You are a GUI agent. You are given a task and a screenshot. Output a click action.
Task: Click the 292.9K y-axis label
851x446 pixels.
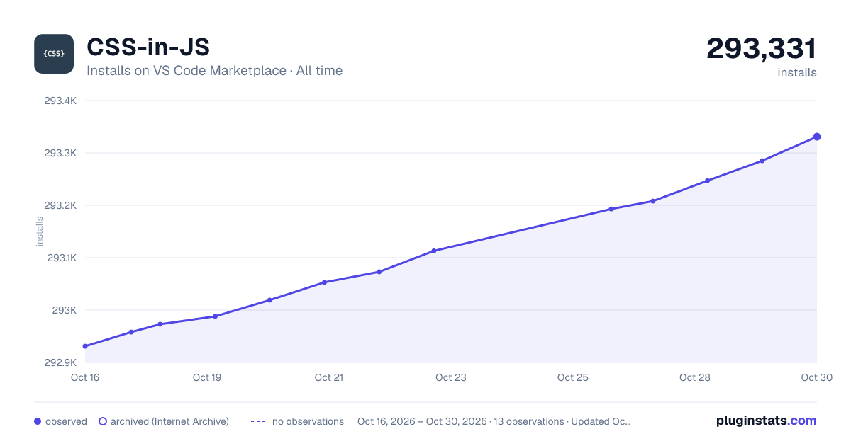60,362
